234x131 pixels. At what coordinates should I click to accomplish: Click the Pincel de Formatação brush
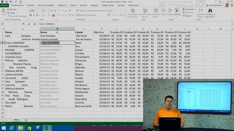coord(17,16)
